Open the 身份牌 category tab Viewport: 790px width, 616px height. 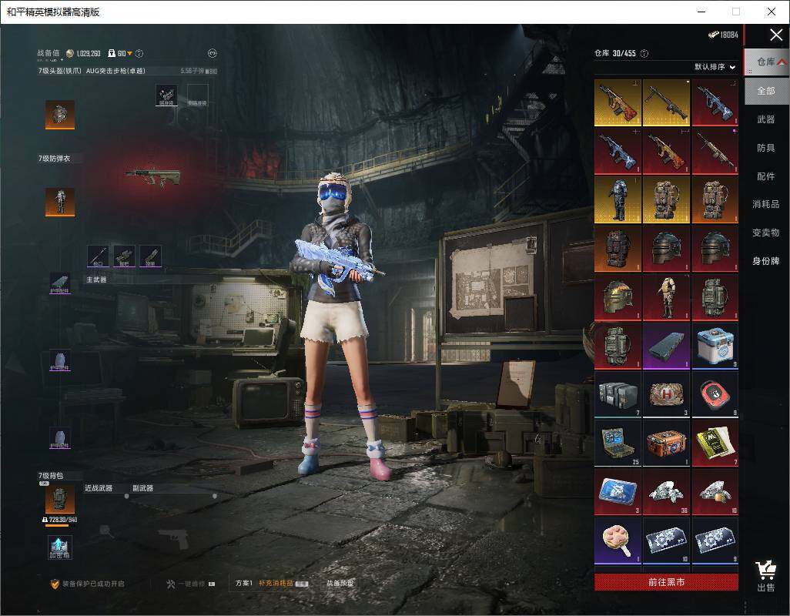tap(766, 261)
